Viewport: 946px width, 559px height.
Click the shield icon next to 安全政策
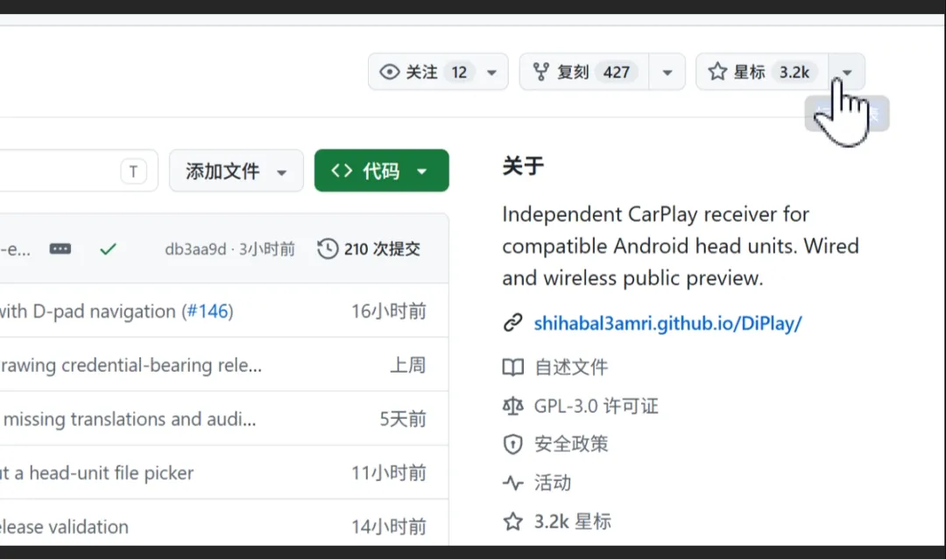[512, 444]
